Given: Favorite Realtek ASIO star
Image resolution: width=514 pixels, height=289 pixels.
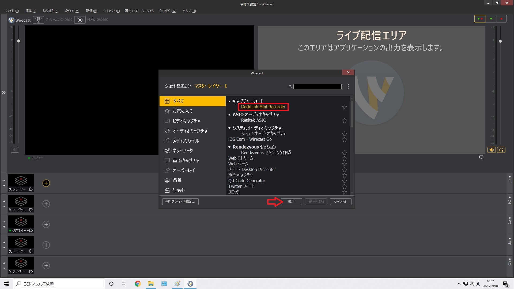Looking at the screenshot, I should (345, 120).
